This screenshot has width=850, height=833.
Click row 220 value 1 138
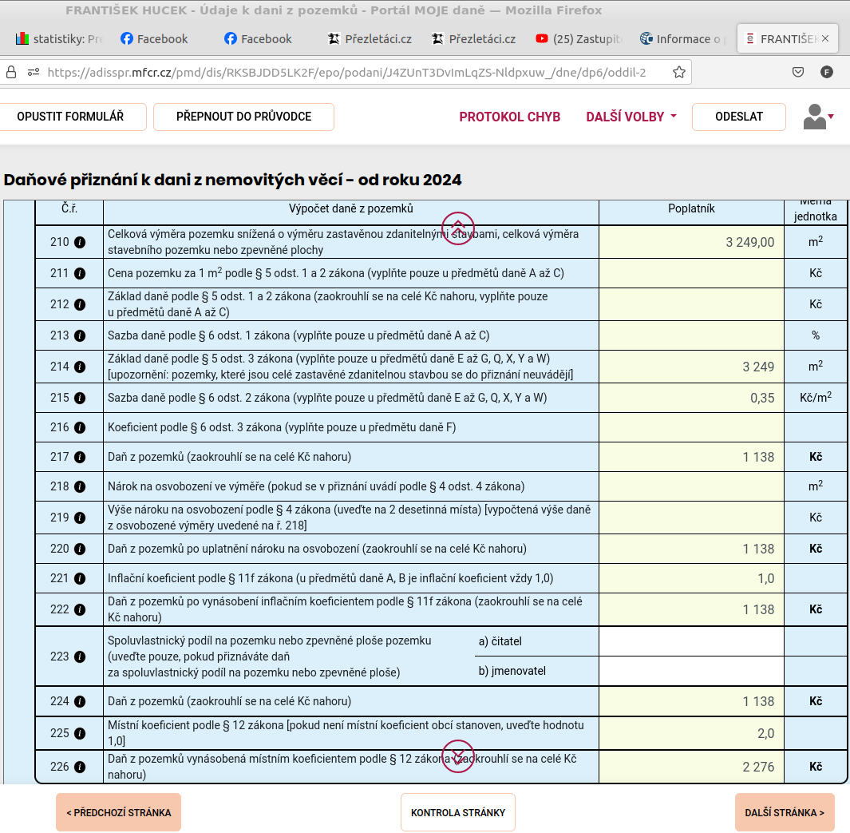[691, 549]
